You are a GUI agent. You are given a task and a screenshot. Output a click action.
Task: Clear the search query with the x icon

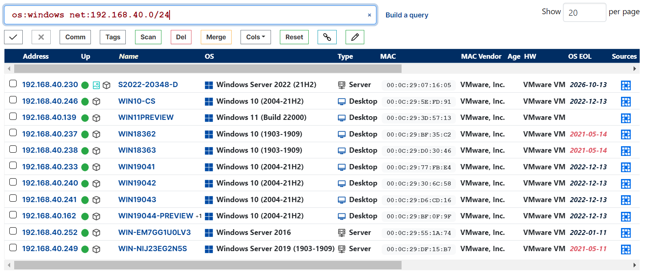coord(369,15)
